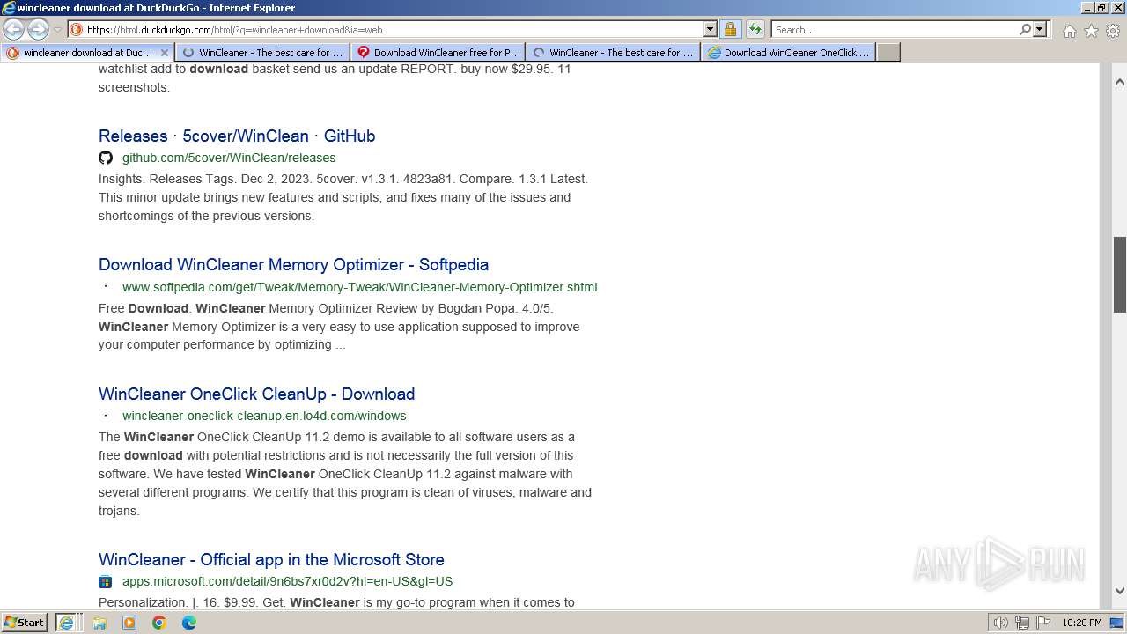Click github.com/5cover/WinClean/releases URL
This screenshot has height=634, width=1127.
(229, 158)
